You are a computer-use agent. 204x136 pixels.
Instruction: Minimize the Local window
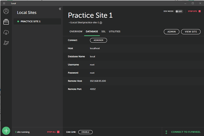[x=185, y=3]
